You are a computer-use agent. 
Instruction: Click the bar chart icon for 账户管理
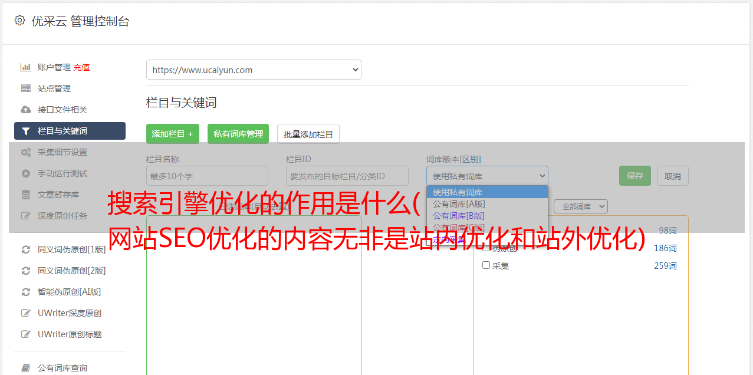pos(26,67)
